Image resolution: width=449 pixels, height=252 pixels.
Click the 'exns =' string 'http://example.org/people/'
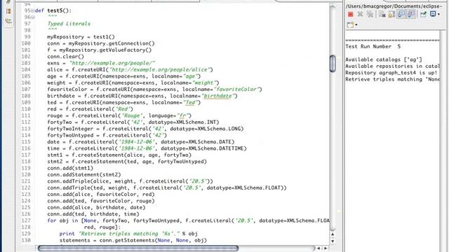click(x=112, y=63)
